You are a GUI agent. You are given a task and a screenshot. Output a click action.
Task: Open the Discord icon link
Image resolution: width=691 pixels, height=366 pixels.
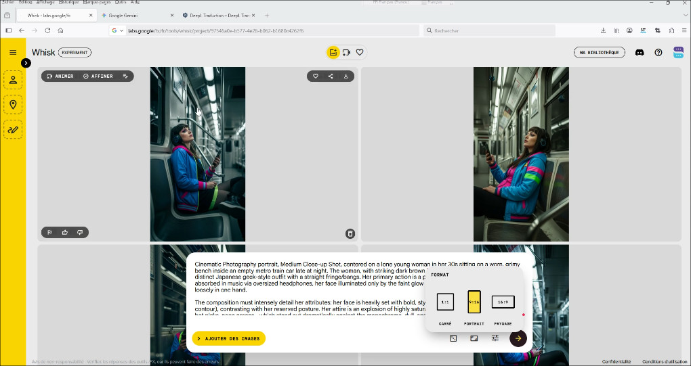pyautogui.click(x=640, y=53)
